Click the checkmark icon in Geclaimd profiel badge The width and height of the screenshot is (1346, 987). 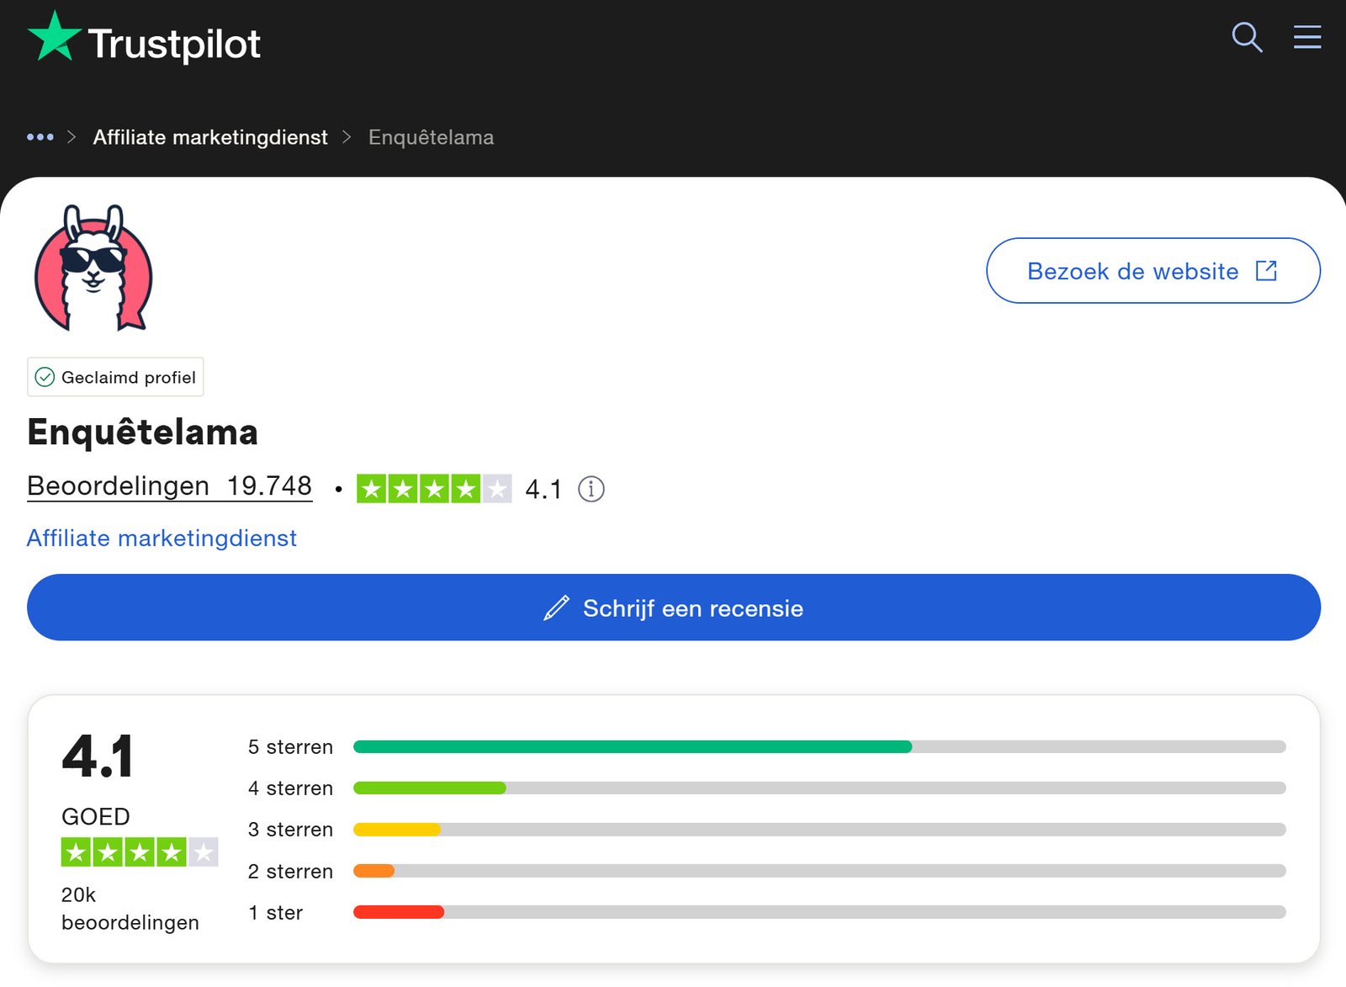(x=45, y=377)
